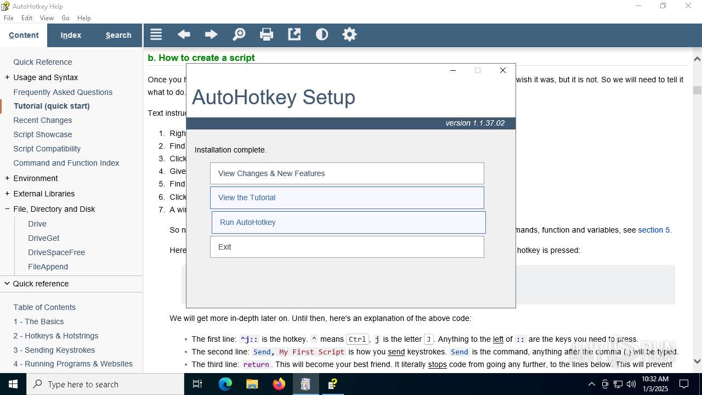The width and height of the screenshot is (702, 395).
Task: Open the Drive entry
Action: 37,224
